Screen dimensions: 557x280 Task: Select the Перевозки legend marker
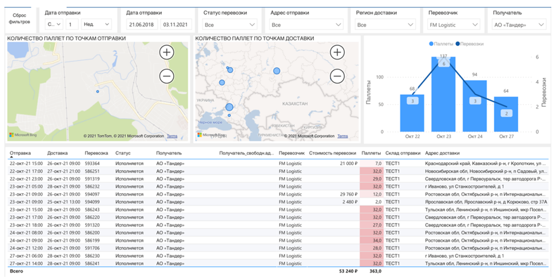click(x=457, y=44)
